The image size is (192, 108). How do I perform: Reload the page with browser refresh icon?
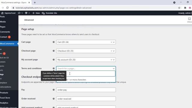[7, 8]
